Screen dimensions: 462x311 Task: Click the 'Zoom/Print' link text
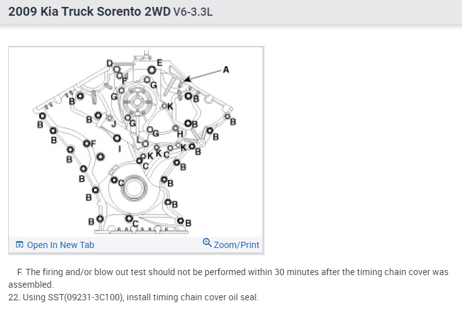(237, 245)
